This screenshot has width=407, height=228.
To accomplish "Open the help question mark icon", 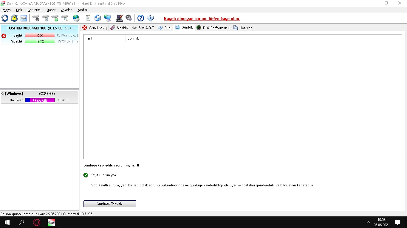I will pyautogui.click(x=141, y=18).
